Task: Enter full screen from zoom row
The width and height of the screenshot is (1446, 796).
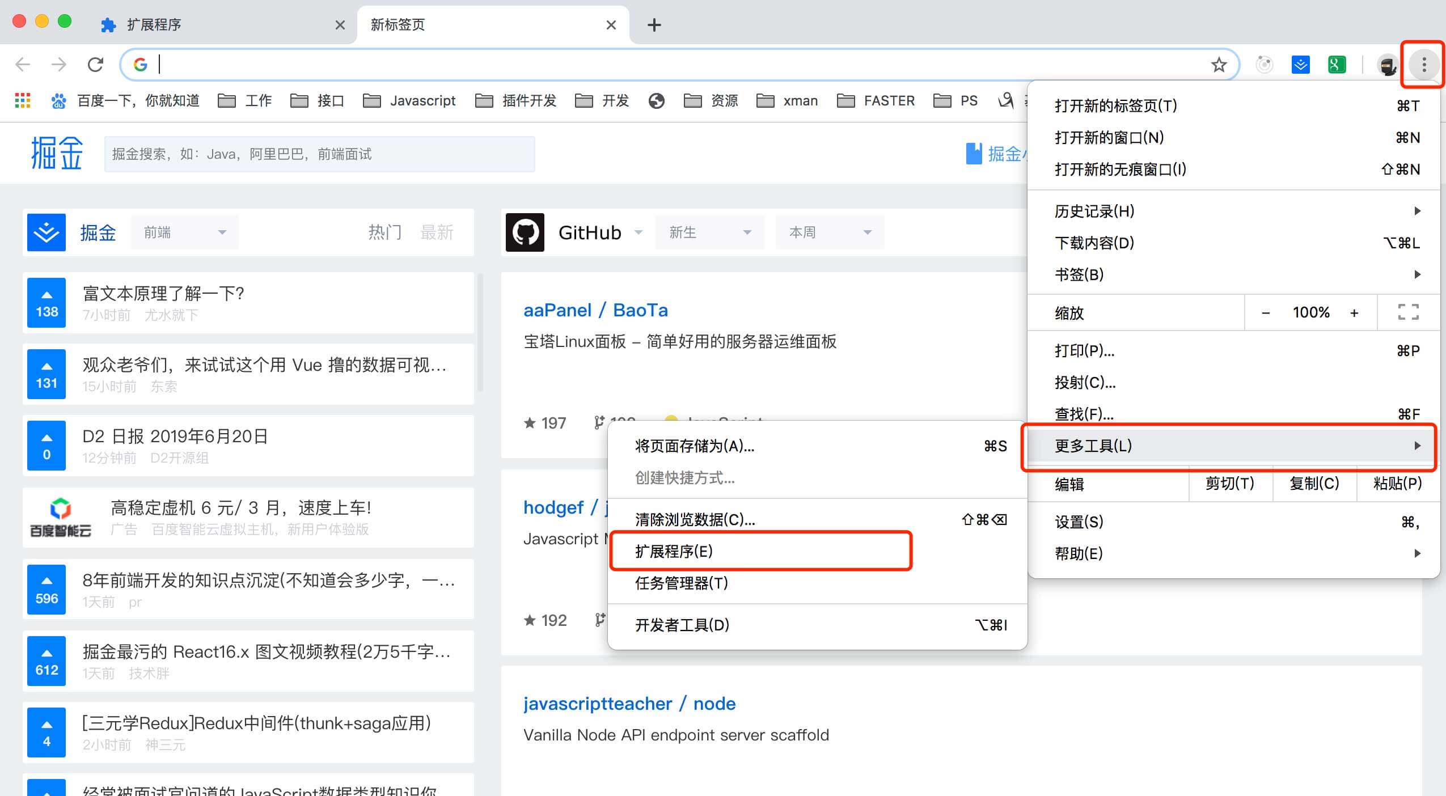Action: (1408, 312)
